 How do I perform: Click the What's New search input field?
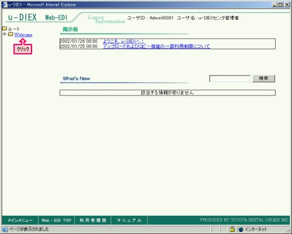coord(230,78)
